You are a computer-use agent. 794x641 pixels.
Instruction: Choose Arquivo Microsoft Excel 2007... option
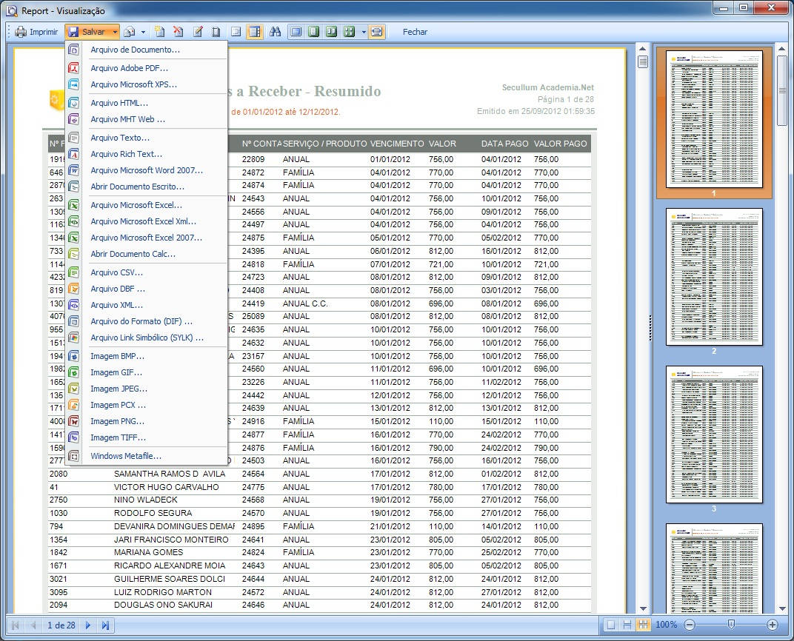click(x=146, y=238)
